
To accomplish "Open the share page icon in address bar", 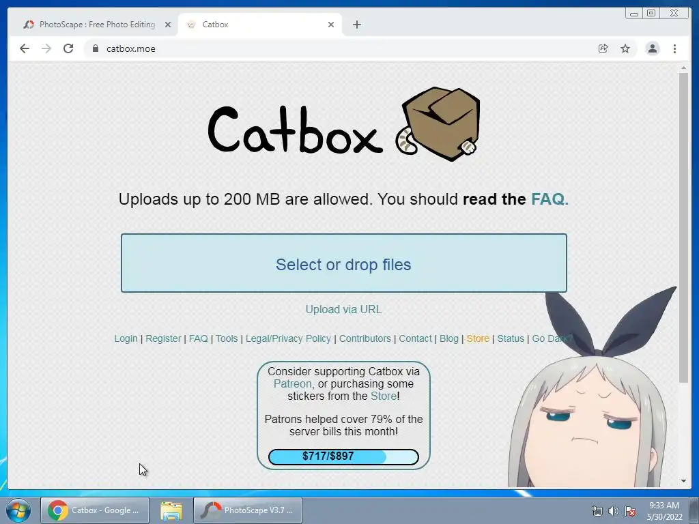I will 603,48.
